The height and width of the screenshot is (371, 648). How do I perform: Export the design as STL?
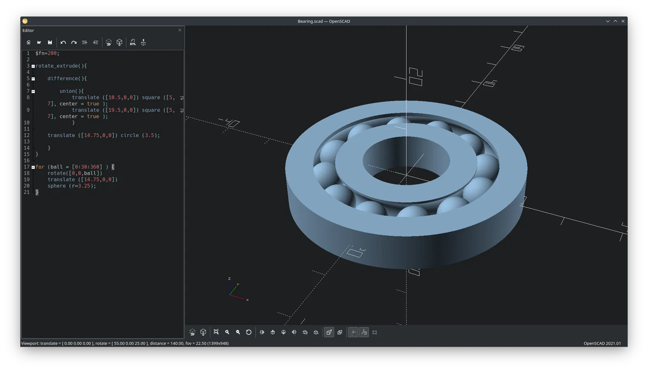coord(133,42)
